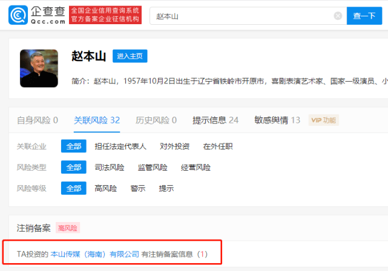Select 全部 in the 关联企业 filter row
The image size is (388, 271).
(x=73, y=146)
